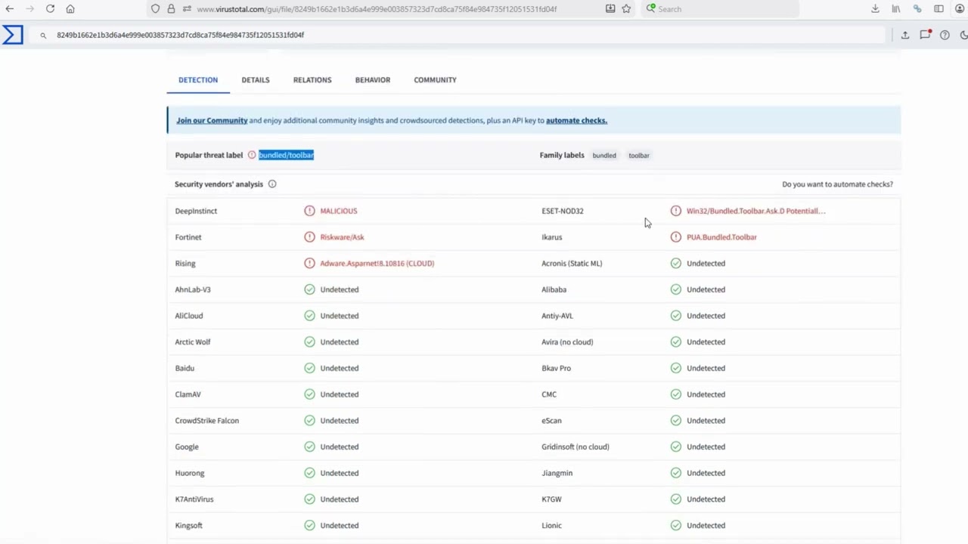Click the K7AntiVirus vendor name
The image size is (968, 544).
(194, 499)
